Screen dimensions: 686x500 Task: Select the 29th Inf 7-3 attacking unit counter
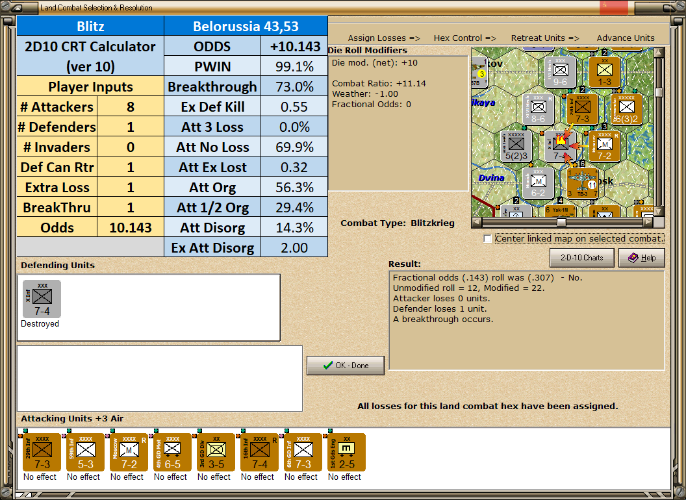pyautogui.click(x=42, y=453)
